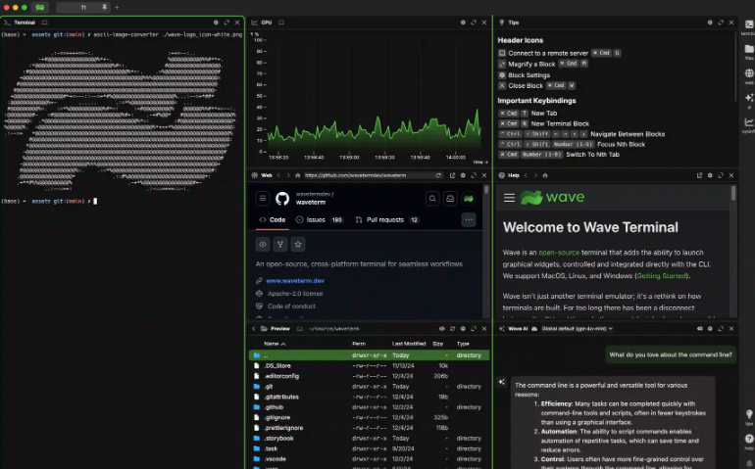Go home in the Help block
755x469 pixels.
(545, 175)
